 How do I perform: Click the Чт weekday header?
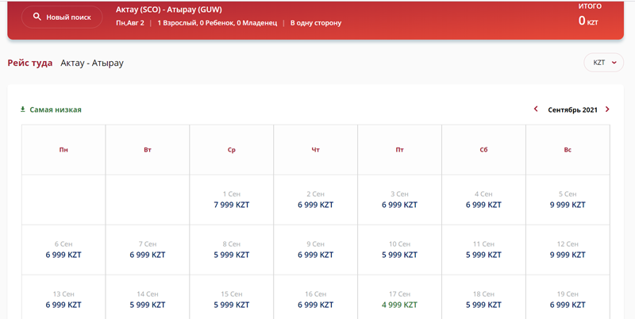point(315,150)
